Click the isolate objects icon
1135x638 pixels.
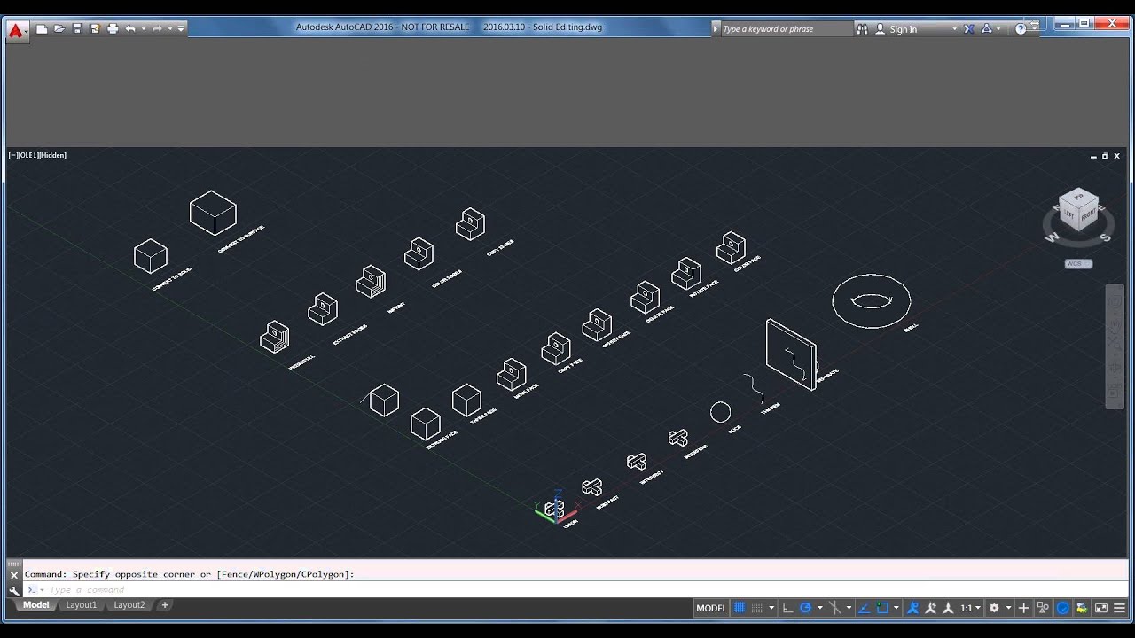pos(1043,608)
